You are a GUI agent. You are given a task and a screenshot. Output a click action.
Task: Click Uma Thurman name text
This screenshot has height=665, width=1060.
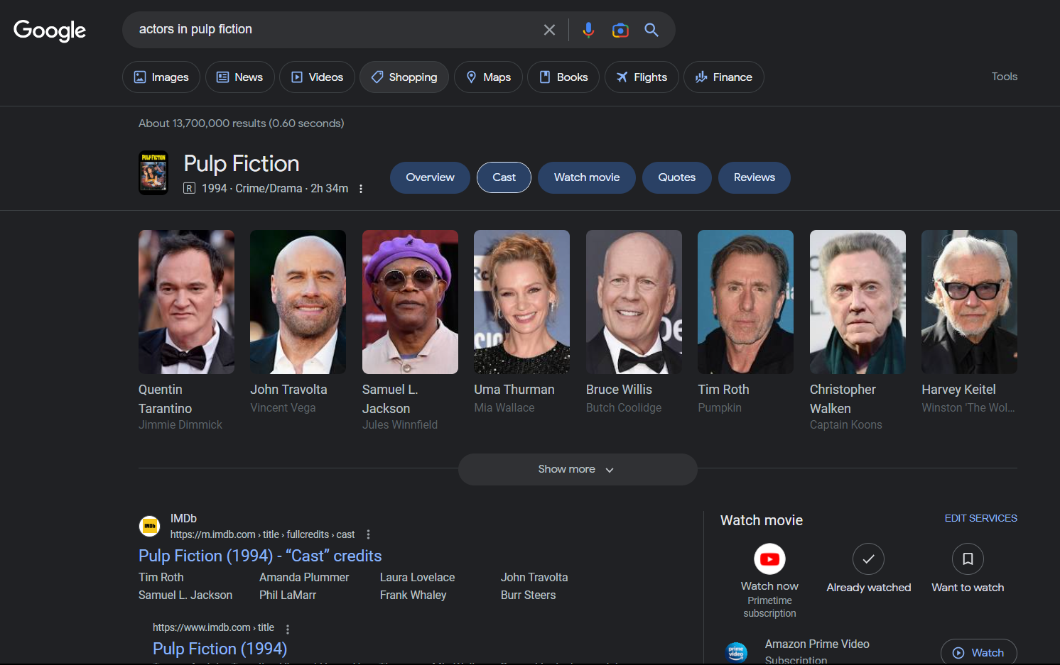click(514, 390)
